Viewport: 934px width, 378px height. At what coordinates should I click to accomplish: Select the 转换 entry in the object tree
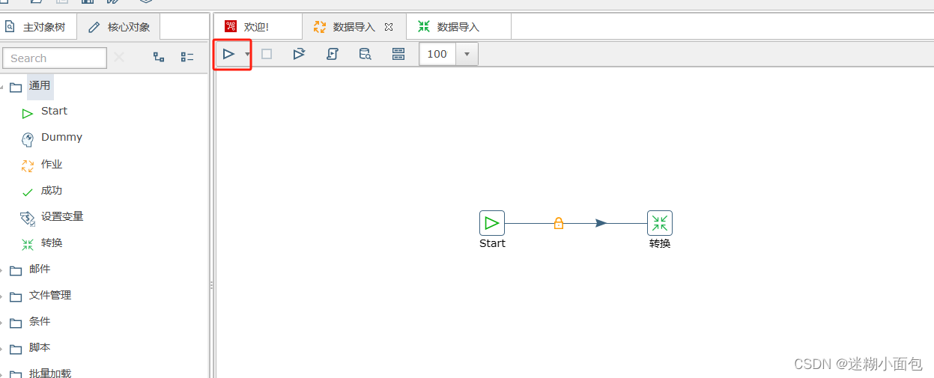tap(52, 243)
